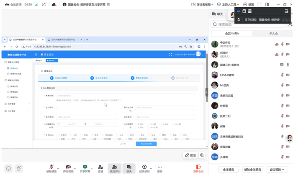Toggle microphone mute for CESA华建军
293x175 pixels.
coord(282,75)
